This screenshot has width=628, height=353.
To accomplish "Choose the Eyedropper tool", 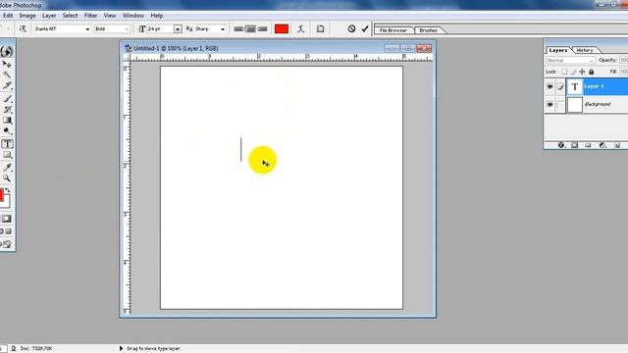I will [x=7, y=168].
